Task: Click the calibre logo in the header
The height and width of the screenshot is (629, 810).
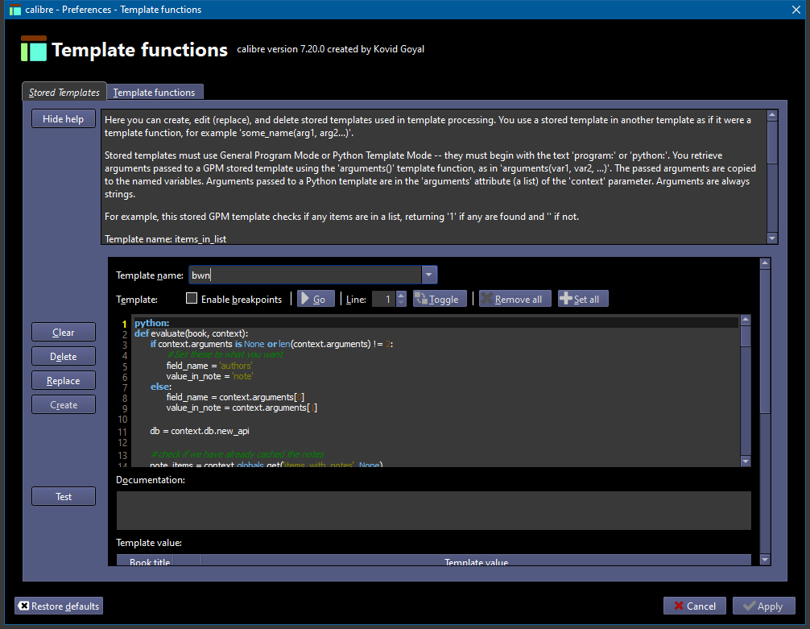Action: point(34,48)
